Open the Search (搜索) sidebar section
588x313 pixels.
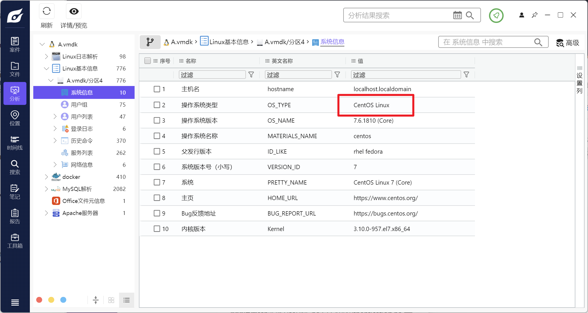coord(15,167)
